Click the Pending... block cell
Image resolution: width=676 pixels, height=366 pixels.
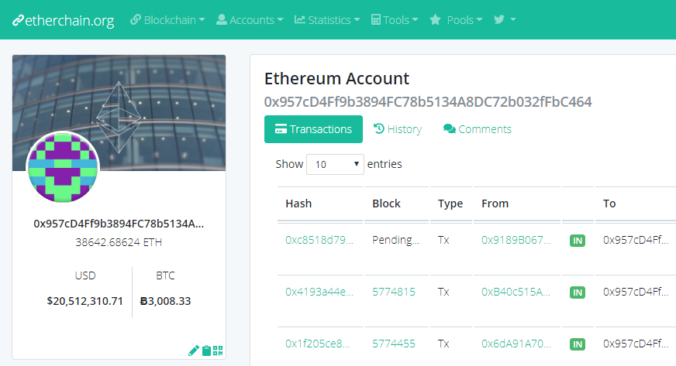(x=396, y=240)
